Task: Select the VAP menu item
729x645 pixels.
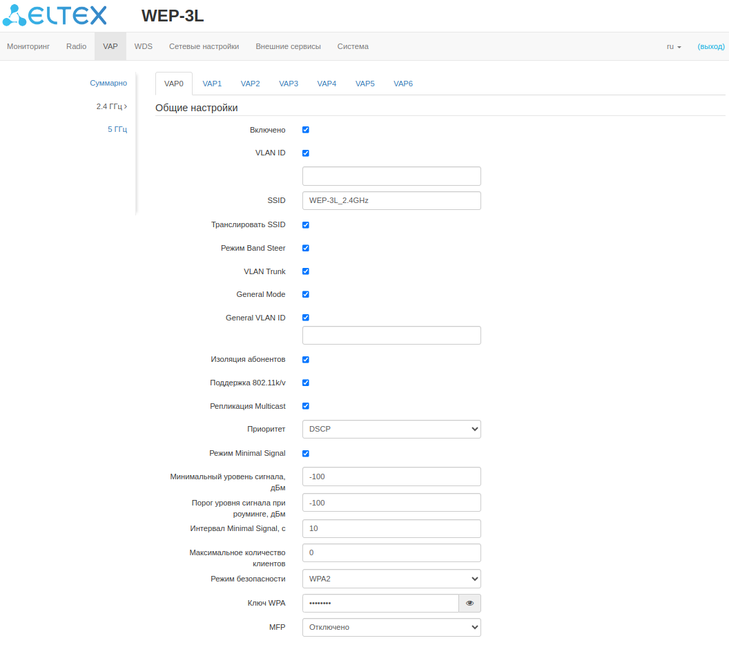Action: click(110, 46)
